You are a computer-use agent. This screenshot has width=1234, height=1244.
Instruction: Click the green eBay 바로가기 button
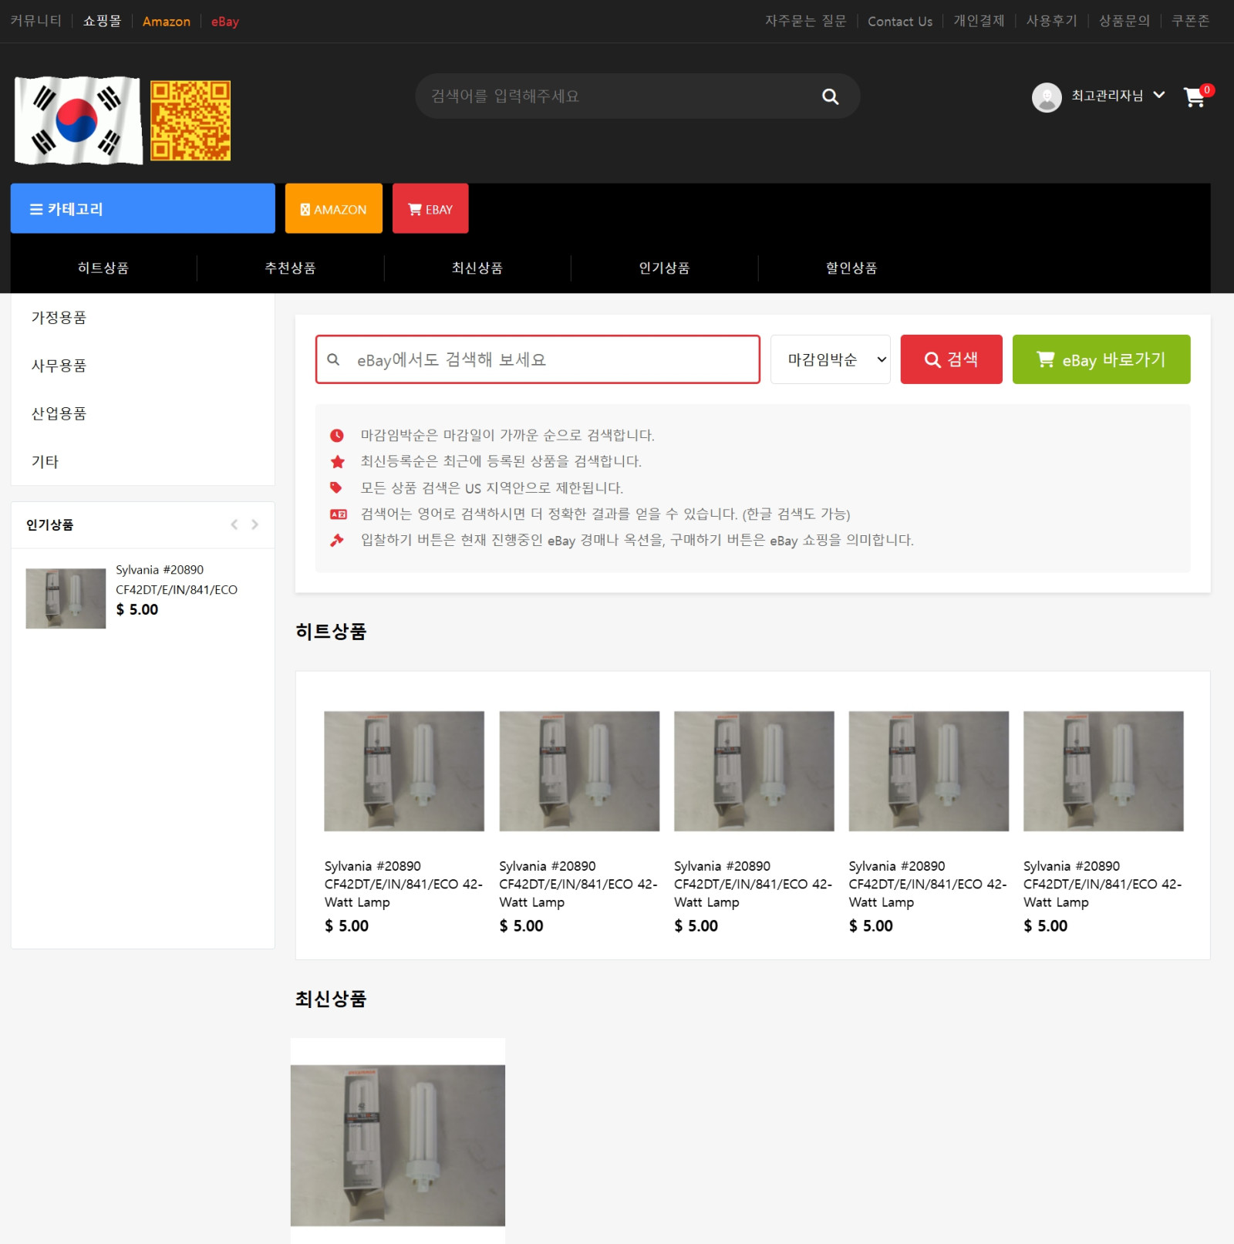(1101, 359)
